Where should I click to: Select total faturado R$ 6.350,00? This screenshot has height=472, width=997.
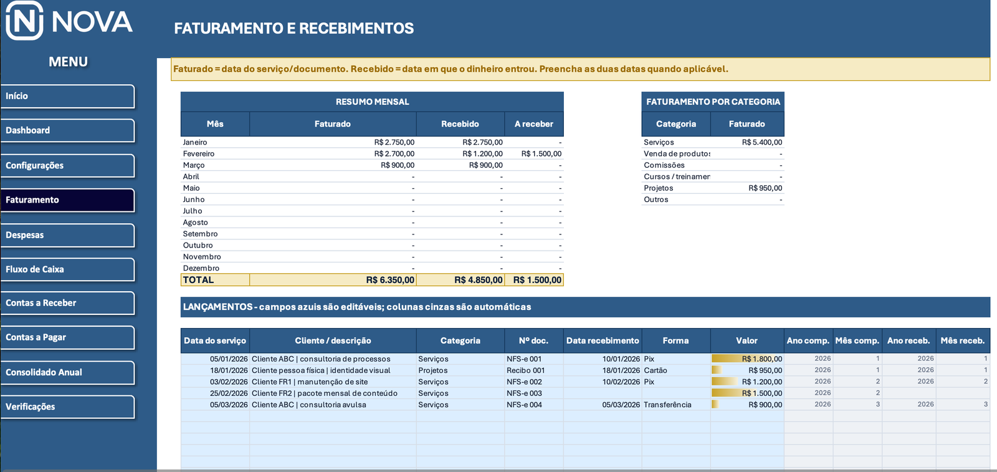(x=333, y=280)
